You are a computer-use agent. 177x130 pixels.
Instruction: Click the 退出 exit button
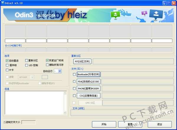point(160,124)
